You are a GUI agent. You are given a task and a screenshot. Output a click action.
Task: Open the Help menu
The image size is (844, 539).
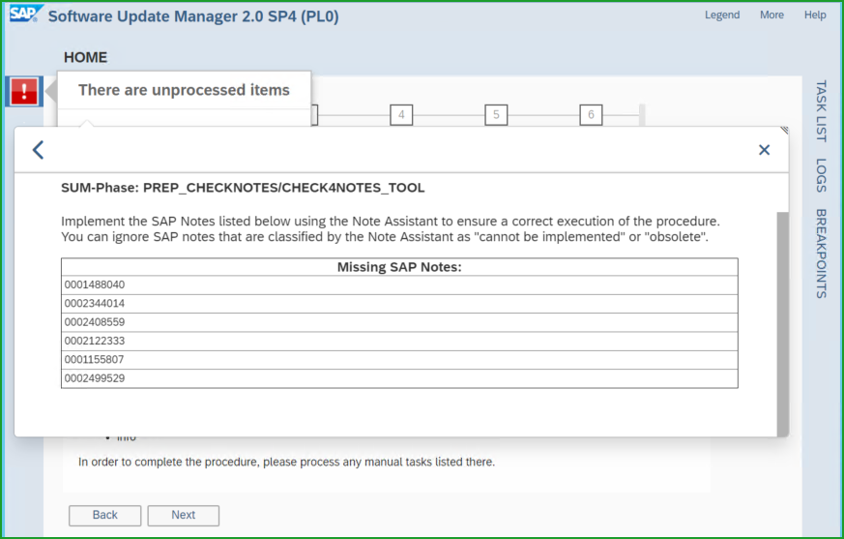815,15
